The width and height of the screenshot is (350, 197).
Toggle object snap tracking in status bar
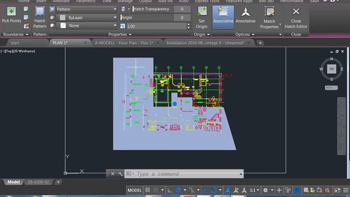tap(205, 190)
